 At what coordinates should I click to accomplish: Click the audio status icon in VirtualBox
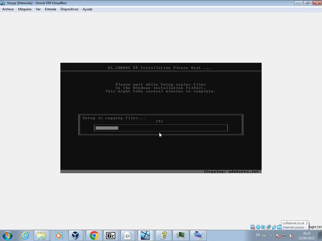click(263, 227)
